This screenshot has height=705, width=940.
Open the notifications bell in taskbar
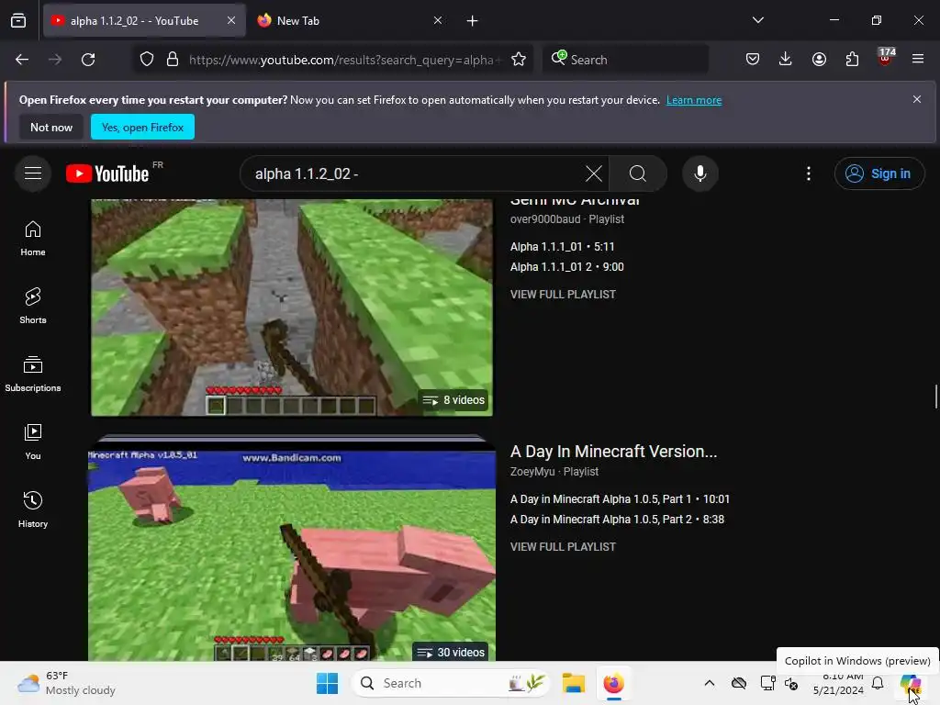877,683
